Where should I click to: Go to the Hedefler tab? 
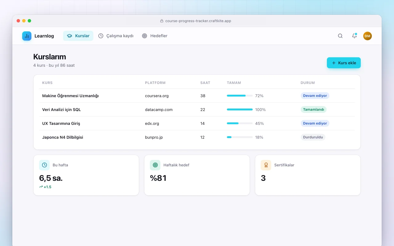pyautogui.click(x=155, y=36)
